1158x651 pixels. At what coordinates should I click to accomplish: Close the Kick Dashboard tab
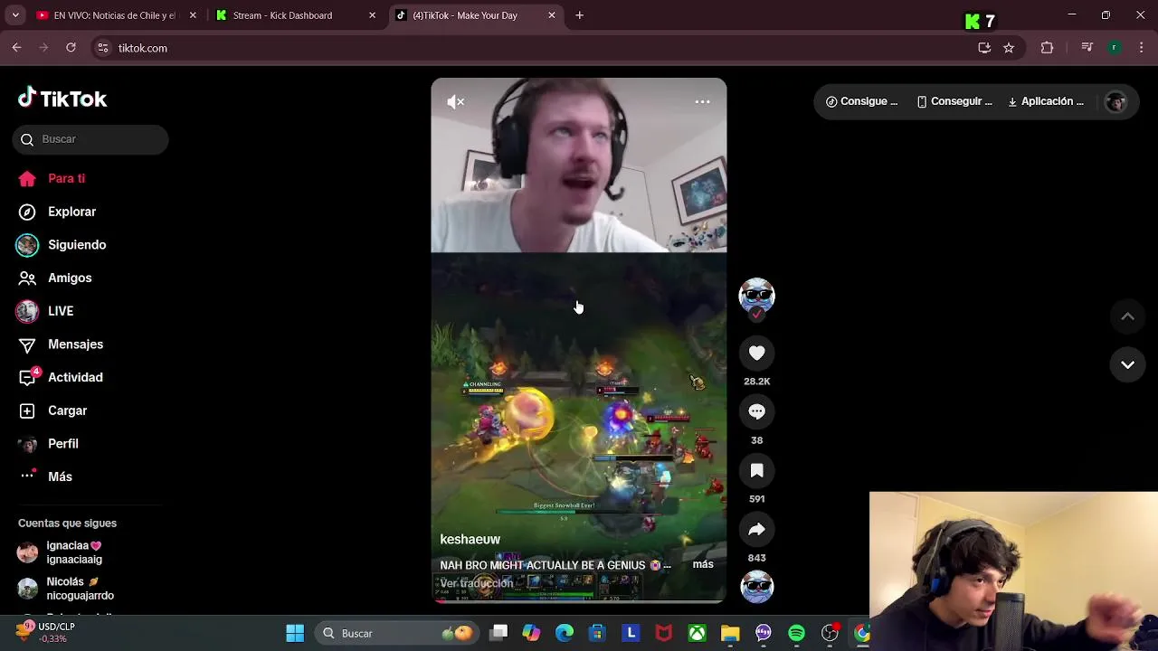pyautogui.click(x=372, y=15)
